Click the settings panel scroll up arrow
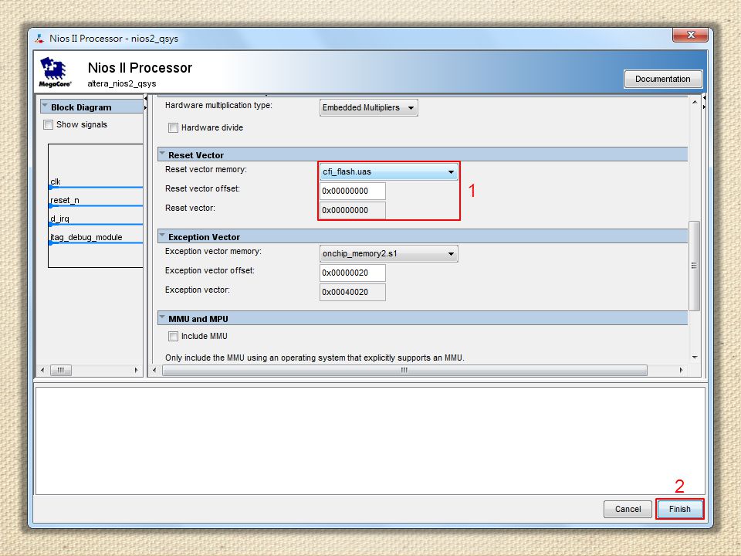This screenshot has height=556, width=741. click(694, 102)
